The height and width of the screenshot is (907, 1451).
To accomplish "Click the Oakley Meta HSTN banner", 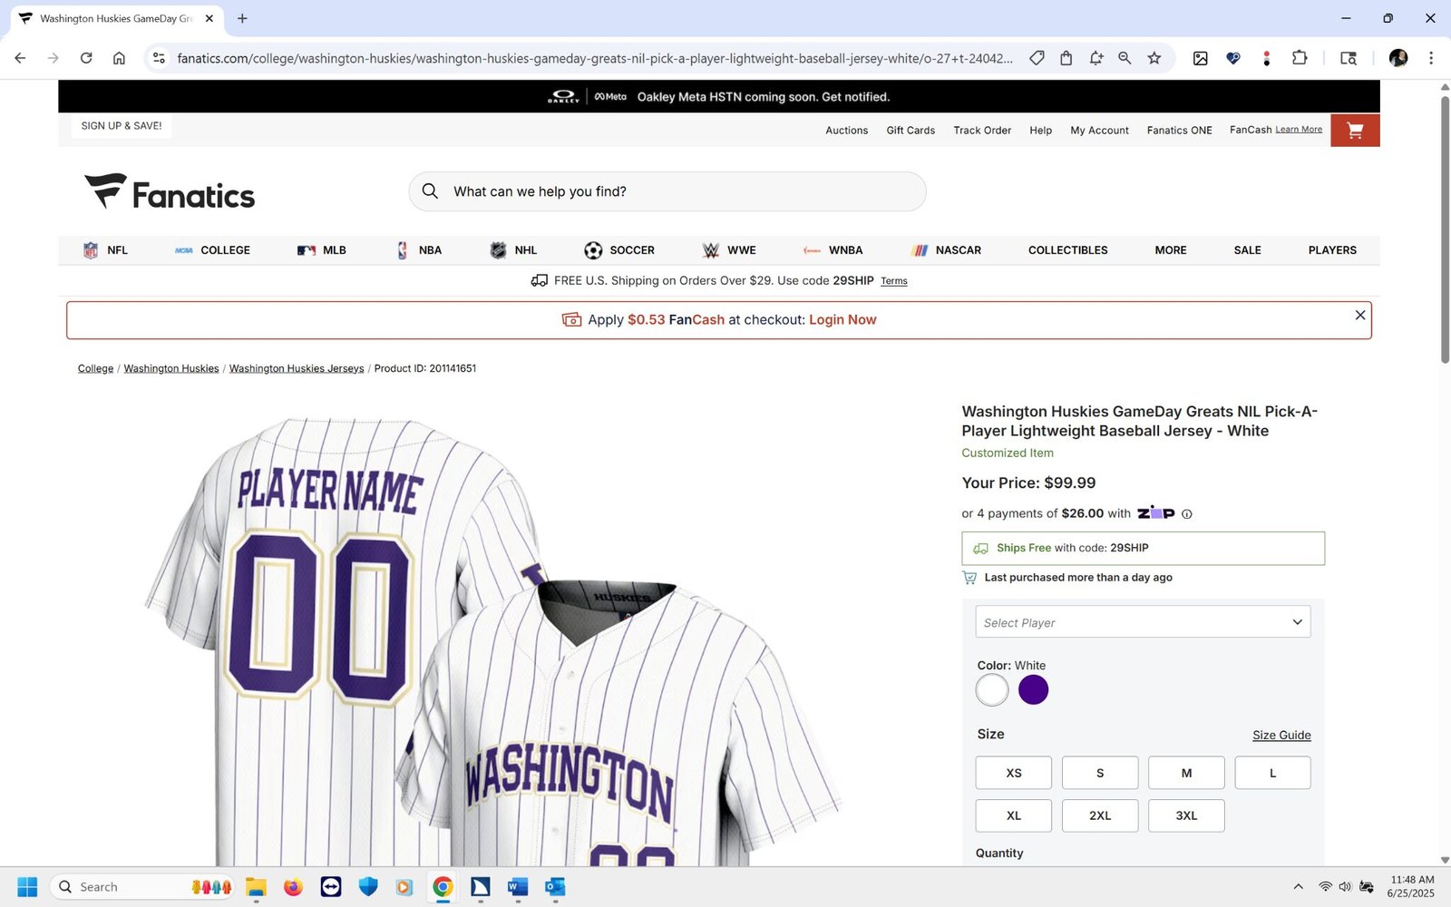I will [x=719, y=96].
